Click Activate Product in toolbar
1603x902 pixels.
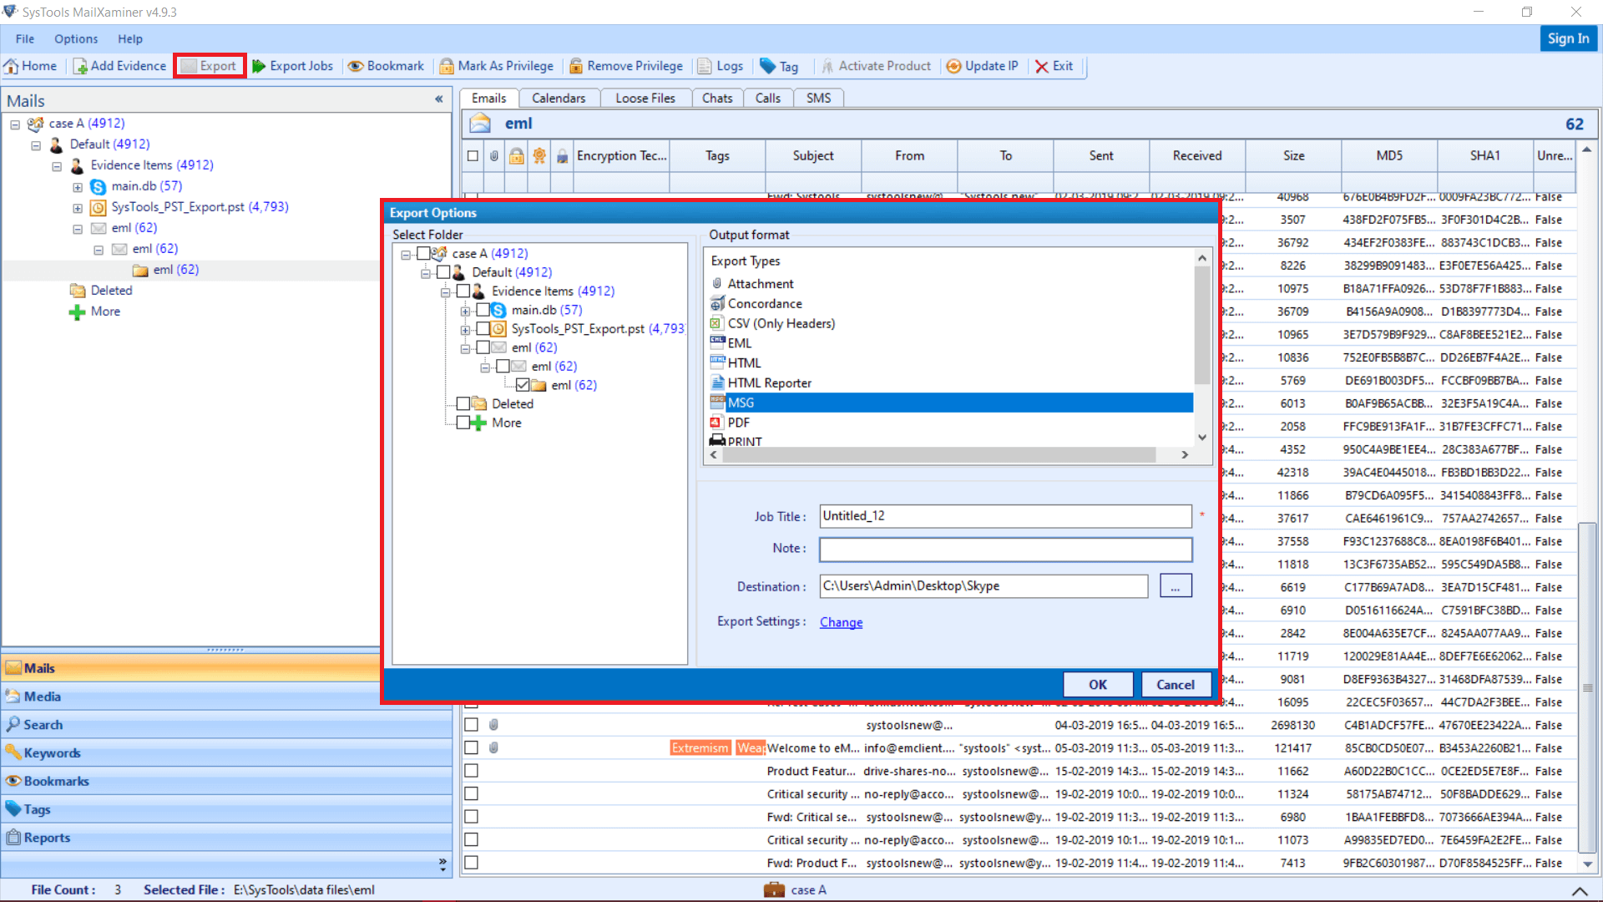click(876, 66)
